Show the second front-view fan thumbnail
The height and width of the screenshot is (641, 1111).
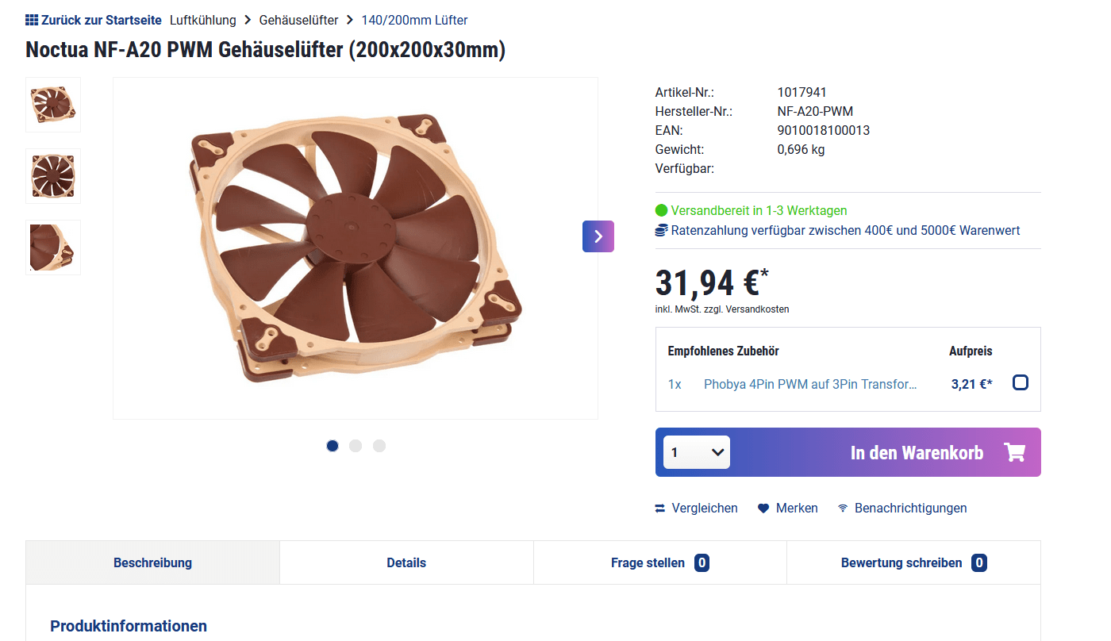pyautogui.click(x=53, y=176)
